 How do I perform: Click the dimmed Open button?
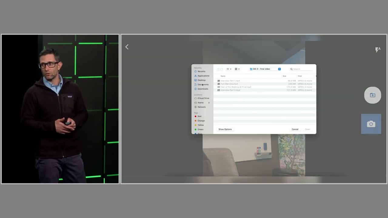click(x=308, y=129)
